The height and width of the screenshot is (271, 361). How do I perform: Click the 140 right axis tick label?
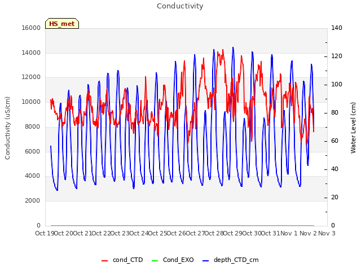pyautogui.click(x=337, y=28)
